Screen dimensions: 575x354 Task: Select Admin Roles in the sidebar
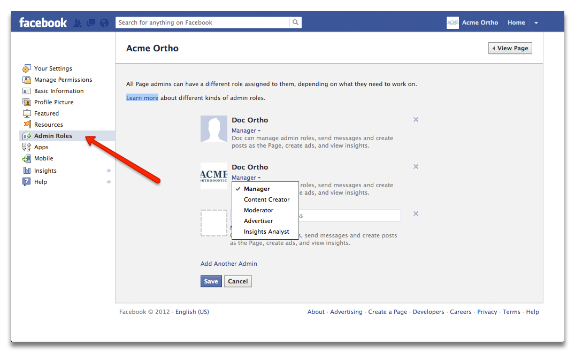(x=53, y=136)
